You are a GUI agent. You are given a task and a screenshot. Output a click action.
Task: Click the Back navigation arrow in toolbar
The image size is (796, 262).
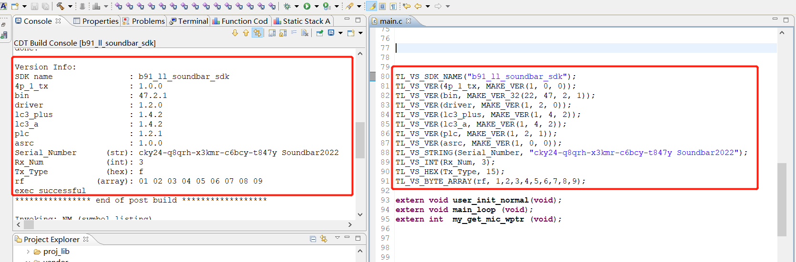[x=418, y=6]
